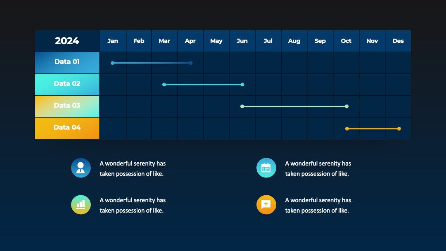Viewport: 446px width, 251px height.
Task: Click Data 02 timeline start dot
Action: pos(164,85)
